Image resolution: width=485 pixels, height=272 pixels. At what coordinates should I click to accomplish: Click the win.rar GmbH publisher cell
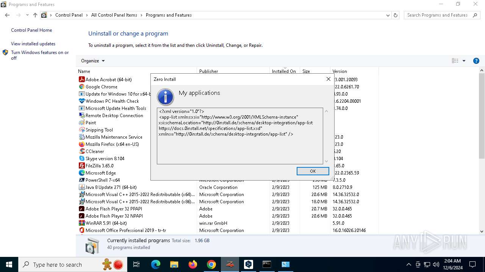coord(213,223)
